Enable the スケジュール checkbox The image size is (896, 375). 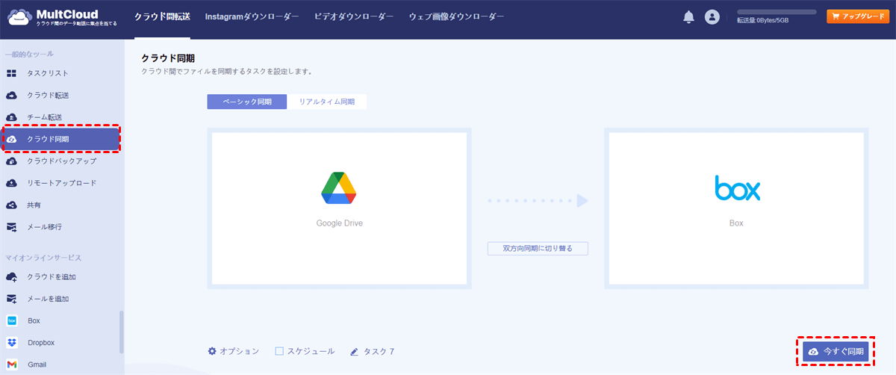click(x=279, y=351)
